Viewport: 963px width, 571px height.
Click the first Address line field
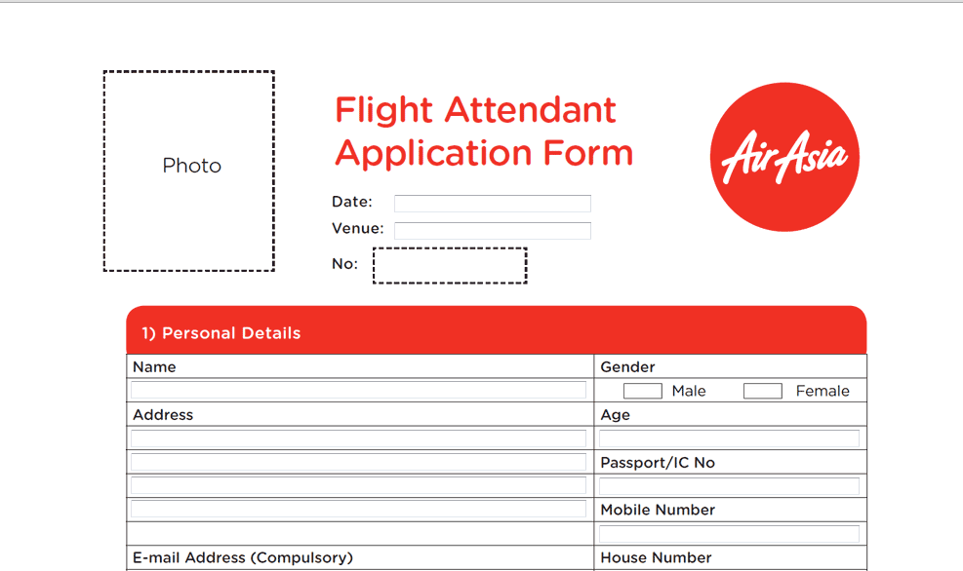[358, 438]
